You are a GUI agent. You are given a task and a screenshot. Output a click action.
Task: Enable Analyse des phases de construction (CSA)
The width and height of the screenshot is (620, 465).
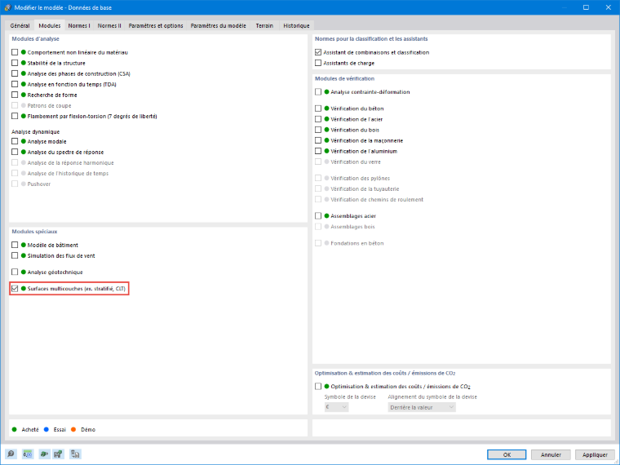[15, 73]
